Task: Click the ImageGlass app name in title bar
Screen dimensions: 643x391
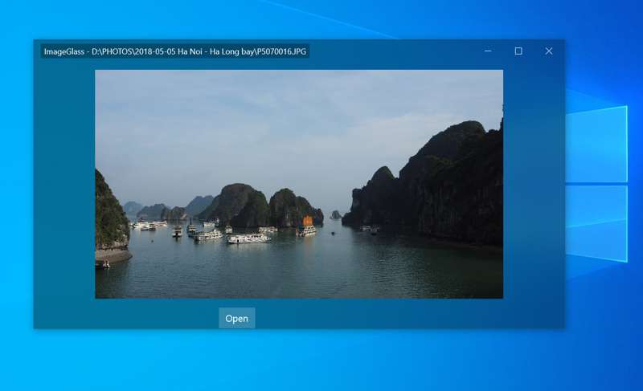Action: pyautogui.click(x=65, y=51)
